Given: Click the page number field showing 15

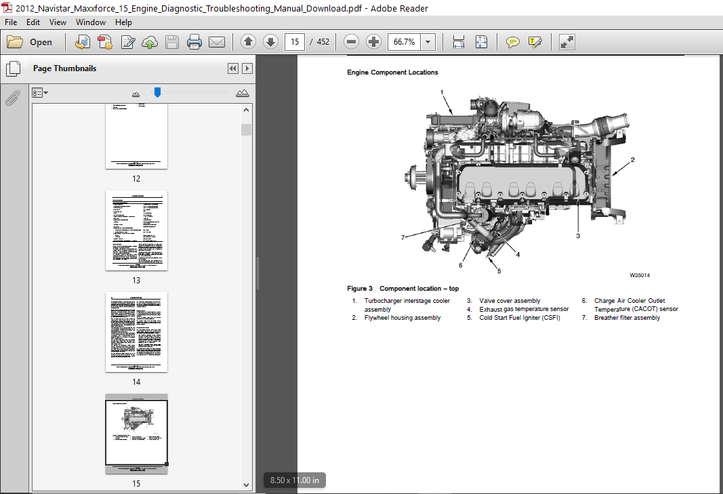Looking at the screenshot, I should coord(295,42).
